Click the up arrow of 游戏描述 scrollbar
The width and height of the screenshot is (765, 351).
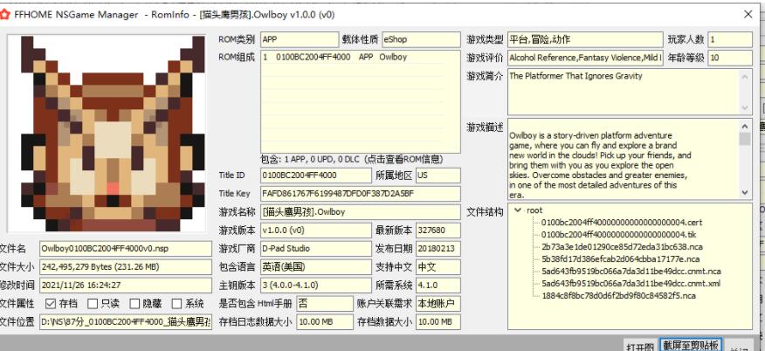click(x=745, y=126)
